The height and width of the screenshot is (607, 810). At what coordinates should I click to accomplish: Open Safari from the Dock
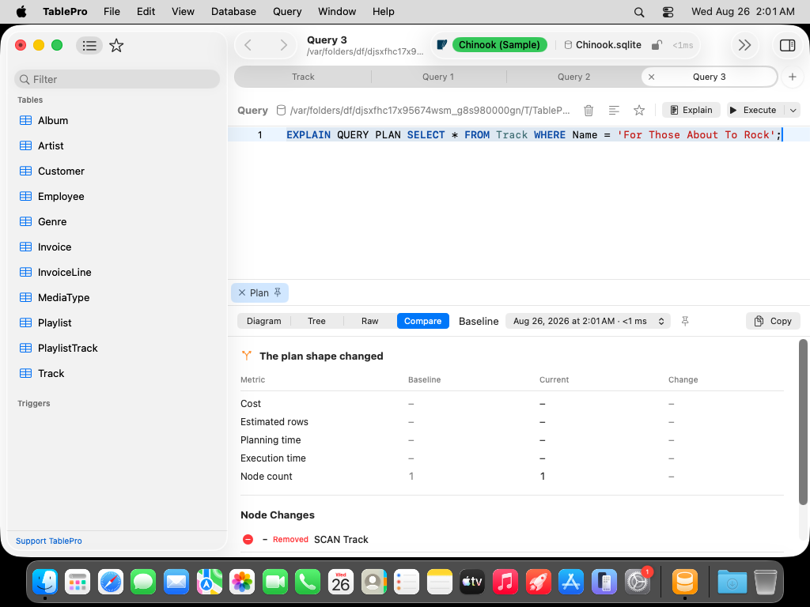111,582
